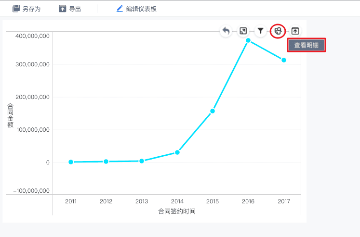Select the 2014 data point on line
Image resolution: width=360 pixels, height=237 pixels.
177,152
